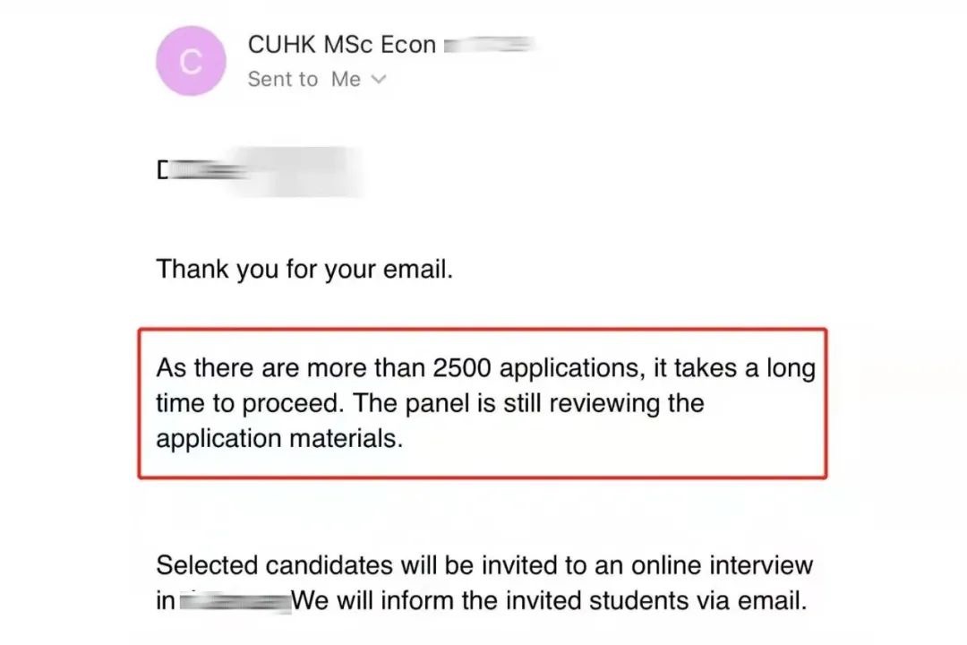Click the letter "D" starting the greeting
Viewport: 967px width, 645px height.
point(163,170)
